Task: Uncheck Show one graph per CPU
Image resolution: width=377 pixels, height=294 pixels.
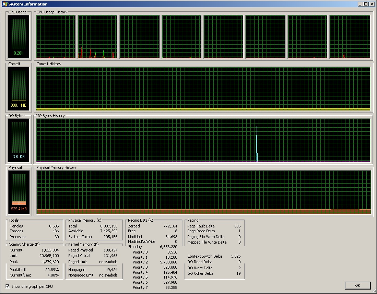Action: [8, 286]
